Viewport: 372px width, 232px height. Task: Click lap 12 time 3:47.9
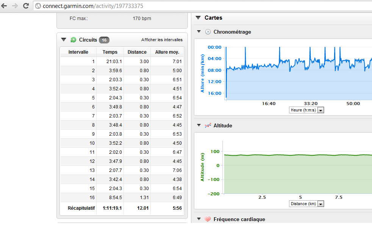[x=116, y=161]
